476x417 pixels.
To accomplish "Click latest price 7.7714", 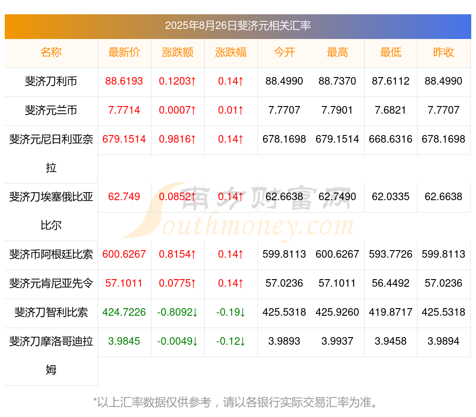I will click(124, 110).
